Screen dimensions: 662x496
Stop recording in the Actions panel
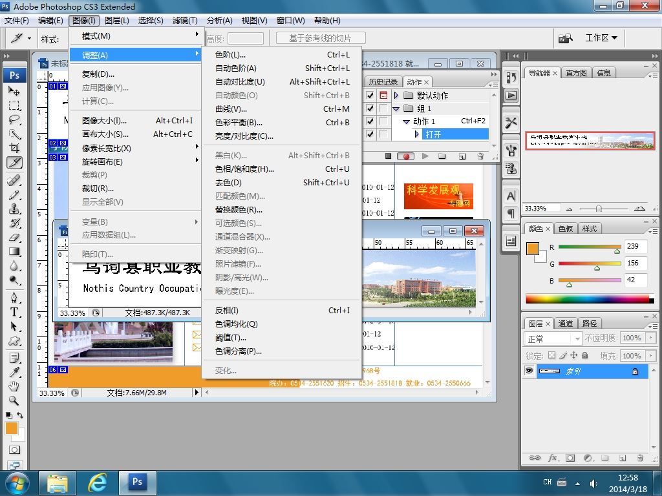(x=388, y=156)
